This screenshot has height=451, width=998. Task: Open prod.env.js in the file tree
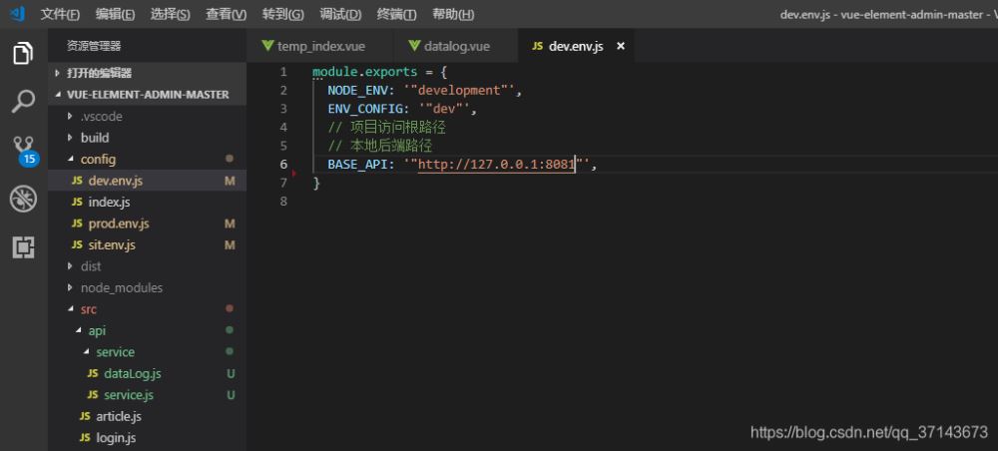click(118, 224)
